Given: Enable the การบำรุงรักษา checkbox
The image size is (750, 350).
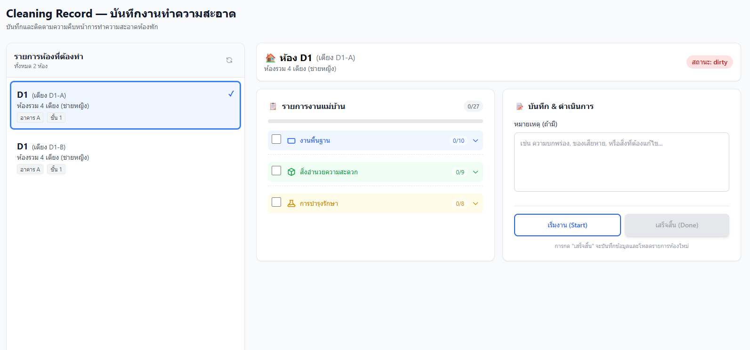Looking at the screenshot, I should tap(276, 202).
